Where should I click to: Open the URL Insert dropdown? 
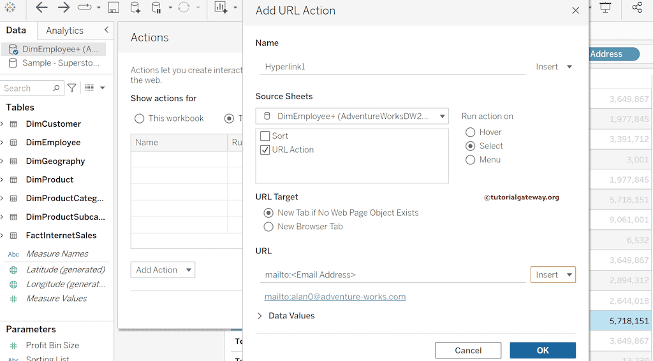click(553, 274)
